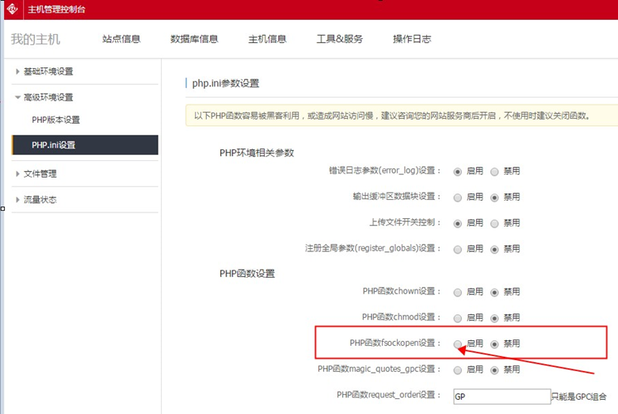Expand 流量状态 sidebar section
The height and width of the screenshot is (414, 618).
[x=40, y=199]
